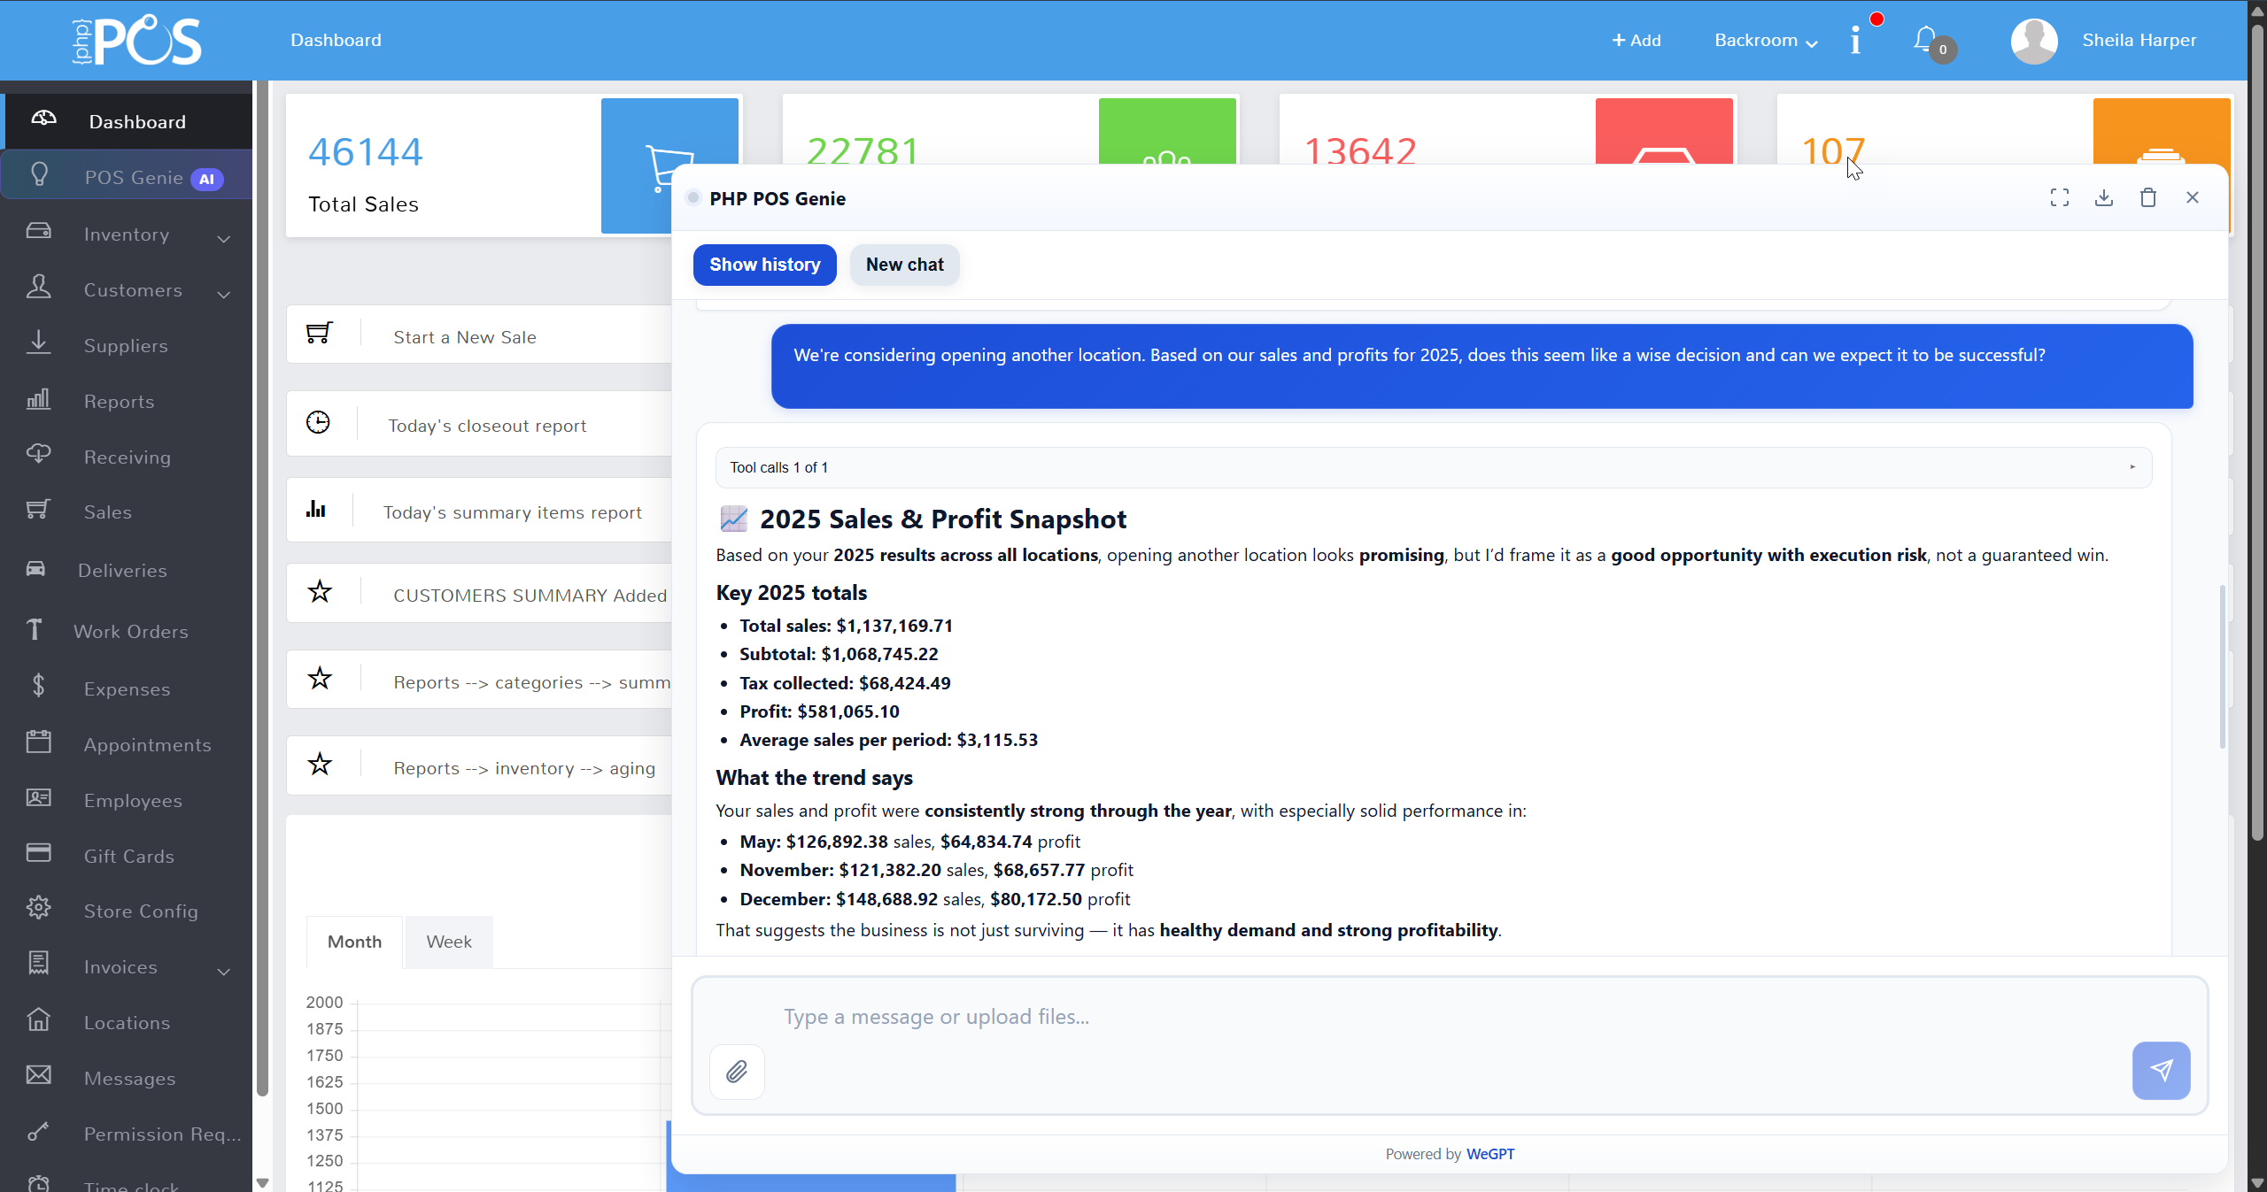Screen dimensions: 2267x1192
Task: Click the New chat button
Action: point(904,265)
